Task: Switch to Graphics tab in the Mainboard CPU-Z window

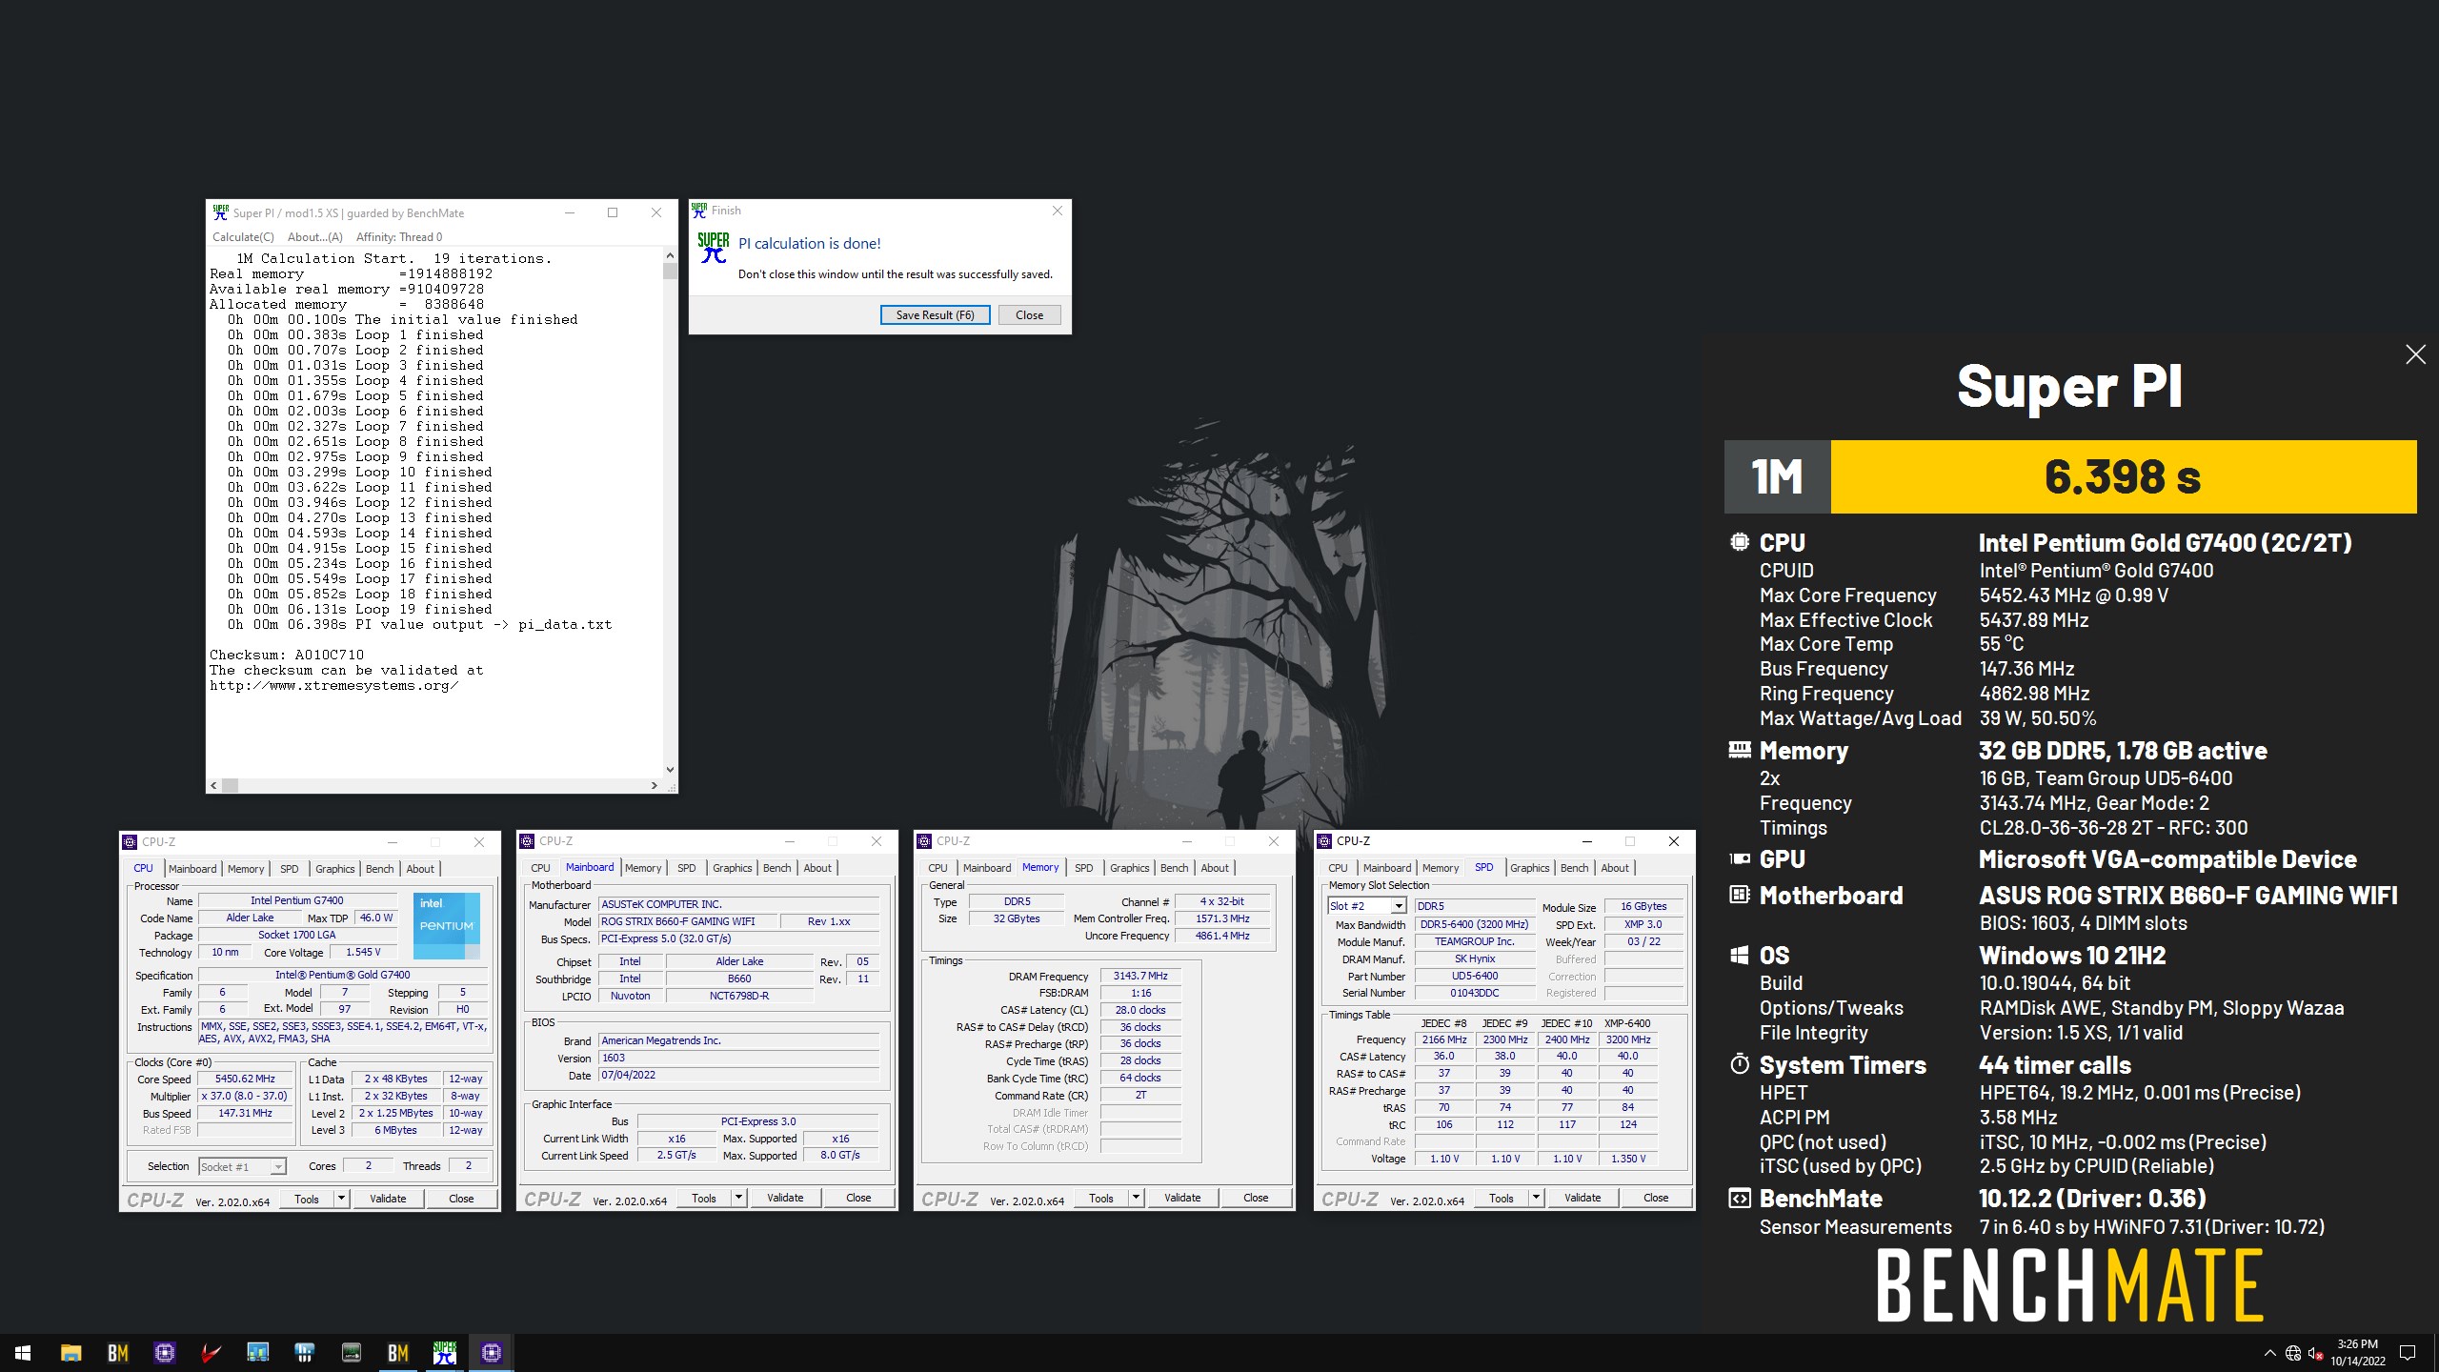Action: point(732,868)
